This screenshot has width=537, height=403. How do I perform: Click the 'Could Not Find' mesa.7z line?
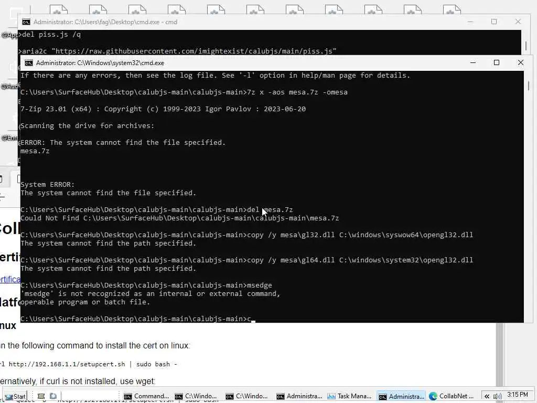(179, 218)
